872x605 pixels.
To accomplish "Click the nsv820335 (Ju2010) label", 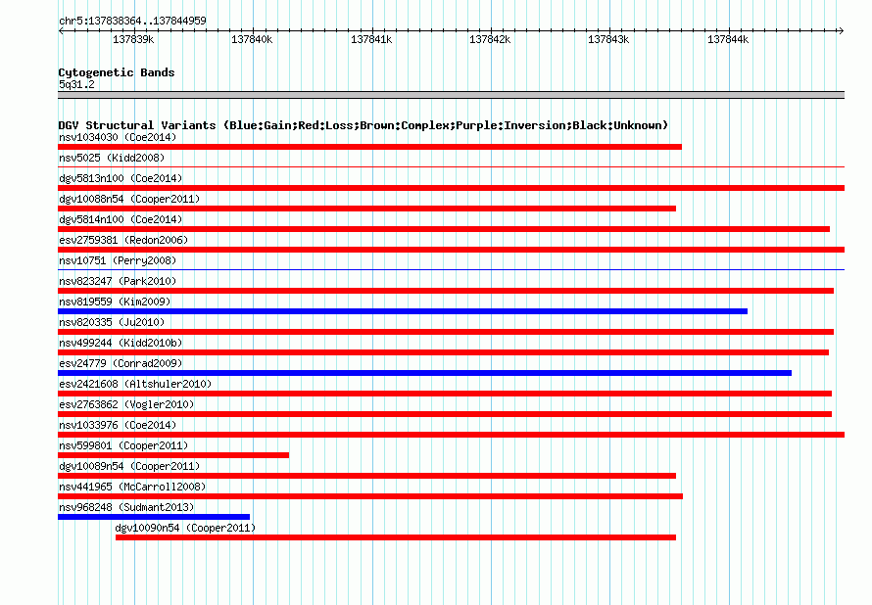I will tap(112, 322).
